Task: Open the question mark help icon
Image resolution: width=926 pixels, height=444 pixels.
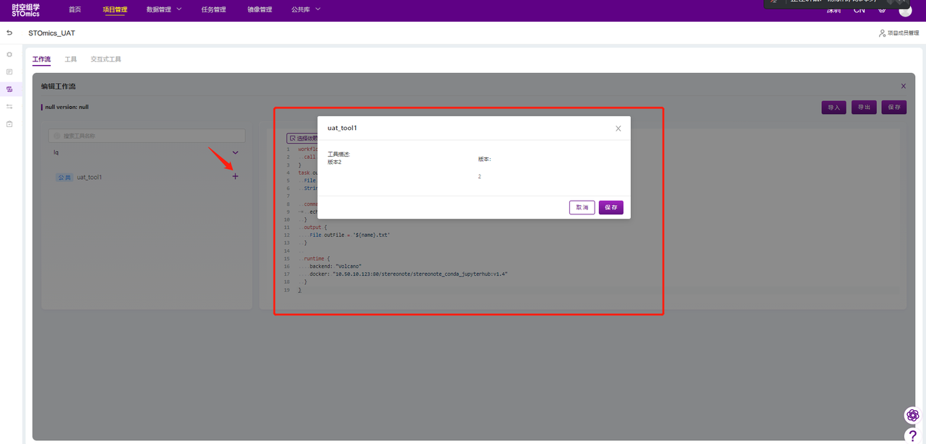Action: coord(912,435)
